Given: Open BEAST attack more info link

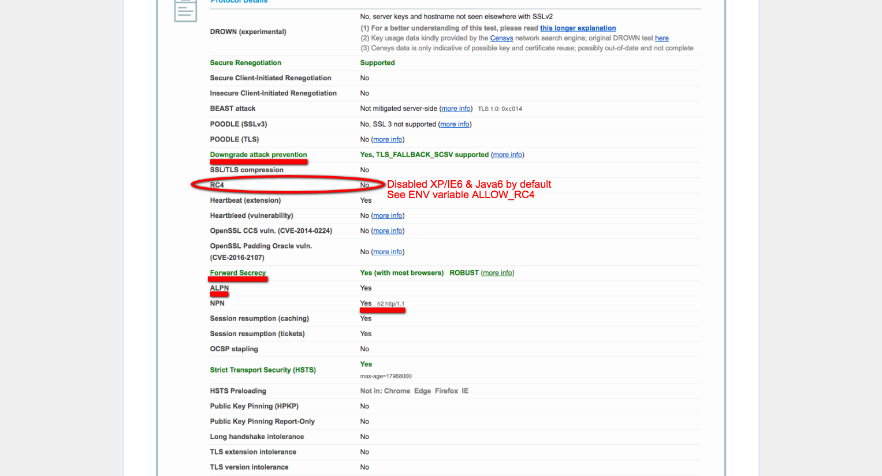Looking at the screenshot, I should click(456, 109).
